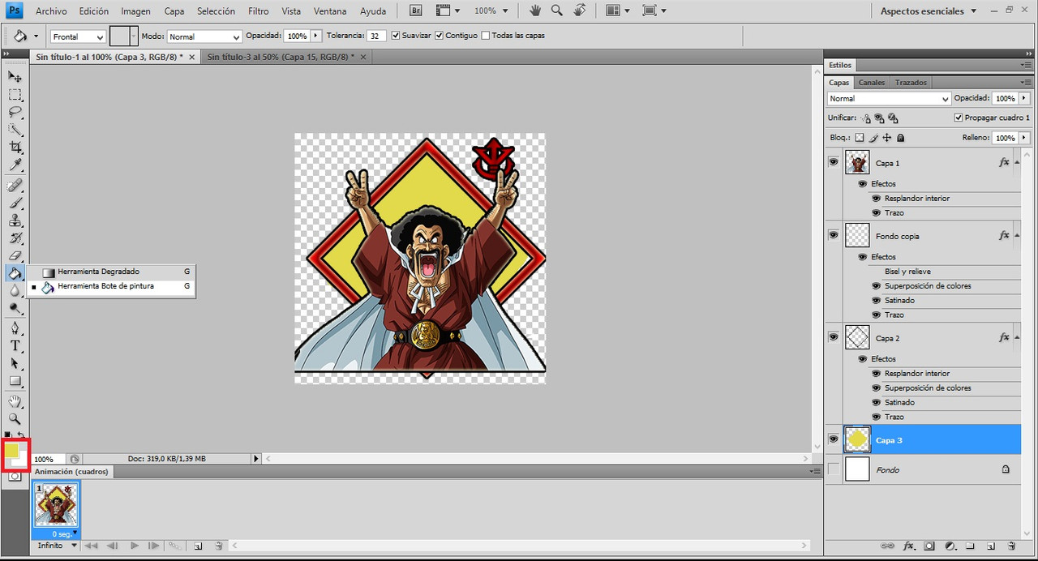Open the Modo blending dropdown in options bar
Viewport: 1038px width, 561px height.
point(204,36)
